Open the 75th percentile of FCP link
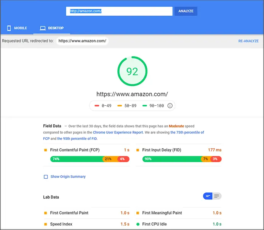Image resolution: width=264 pixels, height=230 pixels. (x=187, y=132)
